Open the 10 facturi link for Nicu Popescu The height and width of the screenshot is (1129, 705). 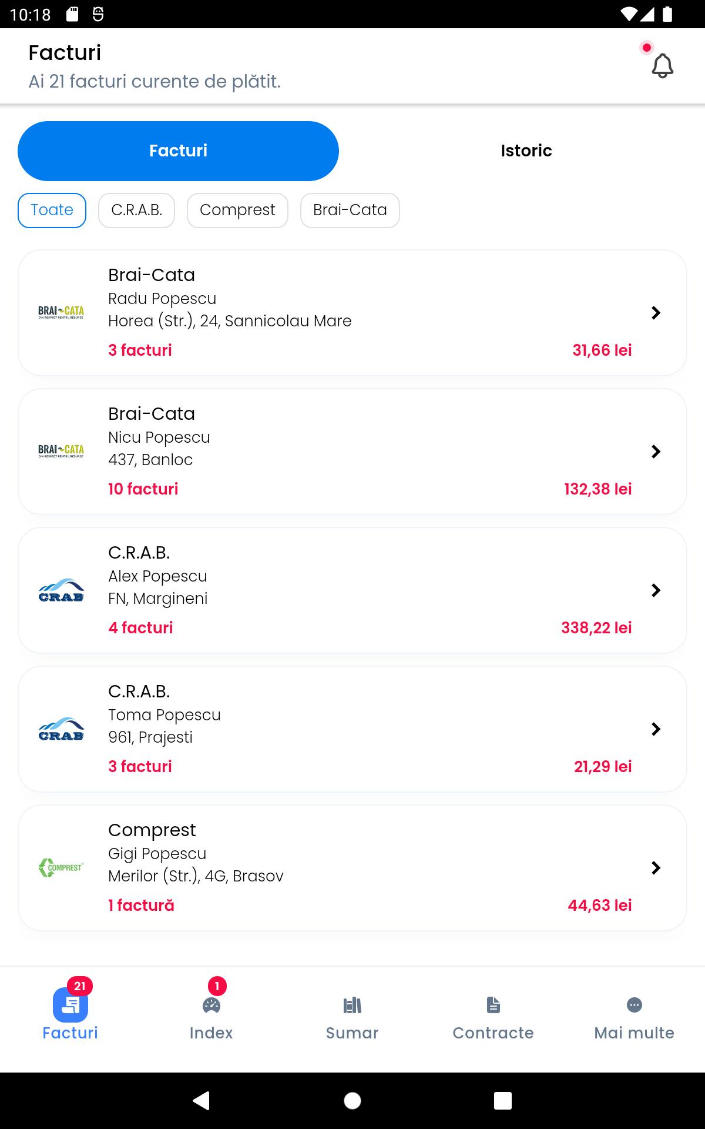pyautogui.click(x=143, y=489)
